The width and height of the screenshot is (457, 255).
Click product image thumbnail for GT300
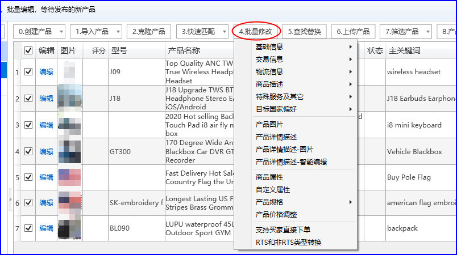click(69, 152)
